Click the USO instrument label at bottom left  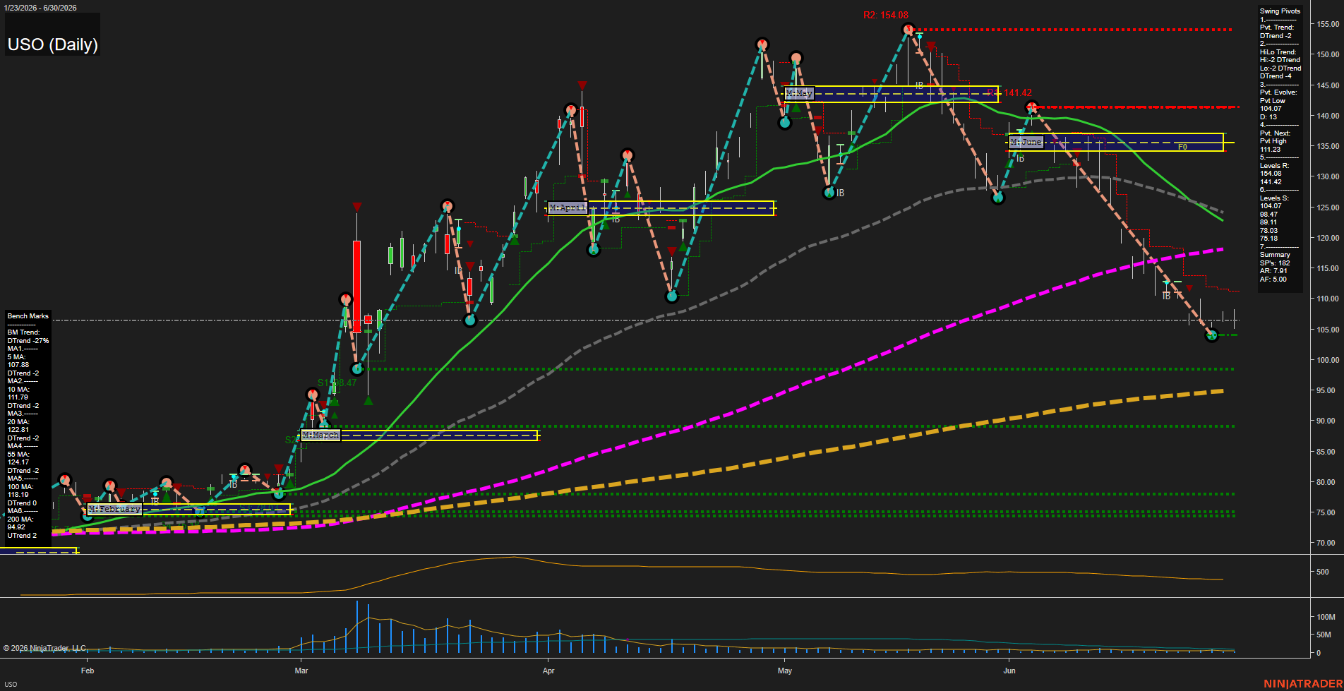tap(11, 684)
